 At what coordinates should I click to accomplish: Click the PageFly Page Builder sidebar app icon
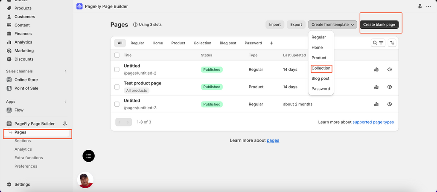[9, 124]
